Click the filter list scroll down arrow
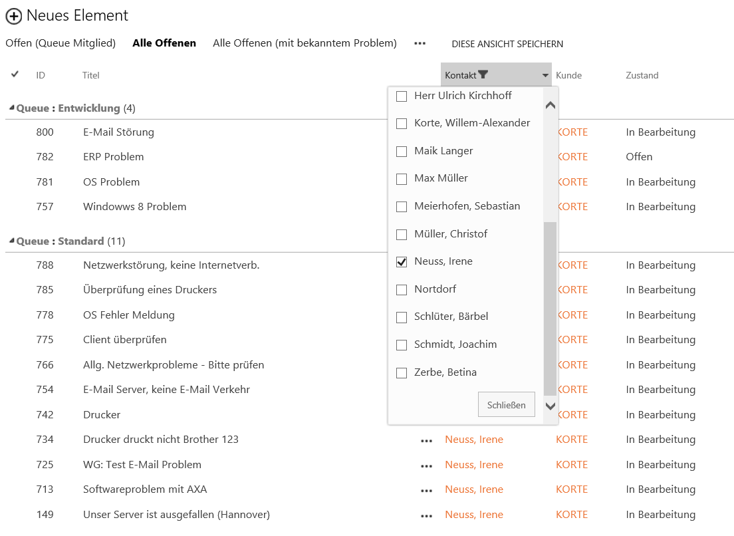This screenshot has height=536, width=734. point(550,406)
